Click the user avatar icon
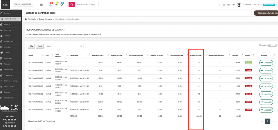 click(239, 5)
